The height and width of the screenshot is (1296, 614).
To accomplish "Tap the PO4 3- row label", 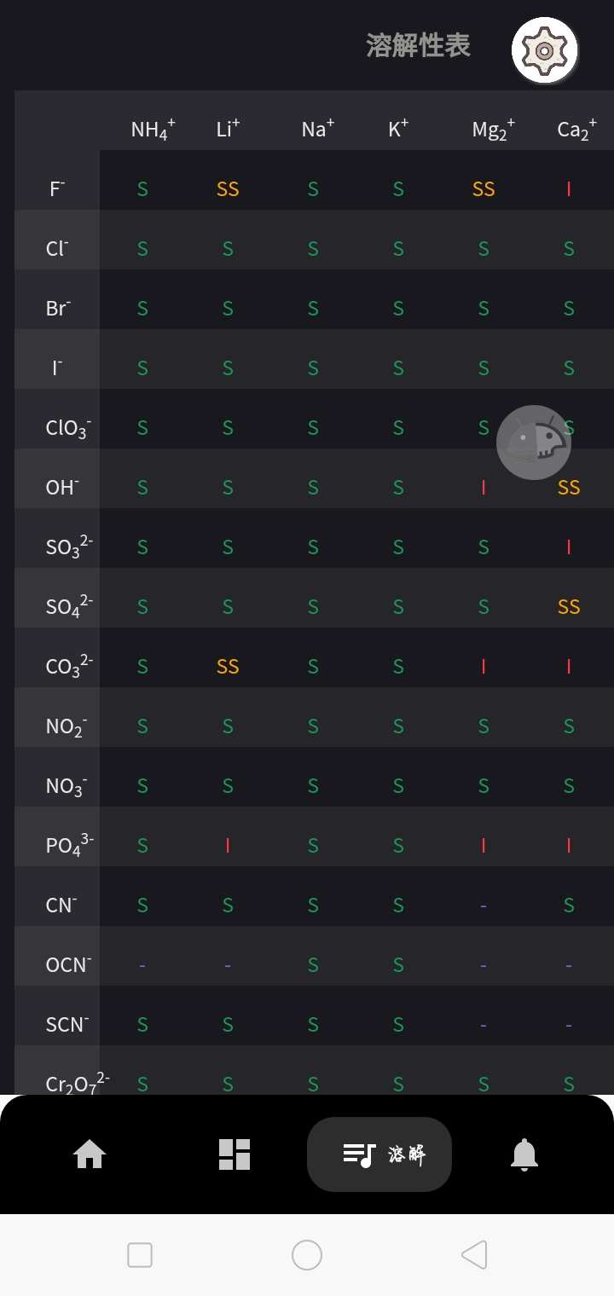I will click(x=69, y=845).
